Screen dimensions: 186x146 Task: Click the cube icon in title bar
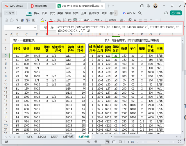[x=149, y=6]
